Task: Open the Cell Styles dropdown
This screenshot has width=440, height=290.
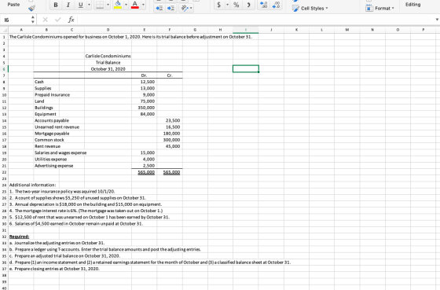Action: 310,9
